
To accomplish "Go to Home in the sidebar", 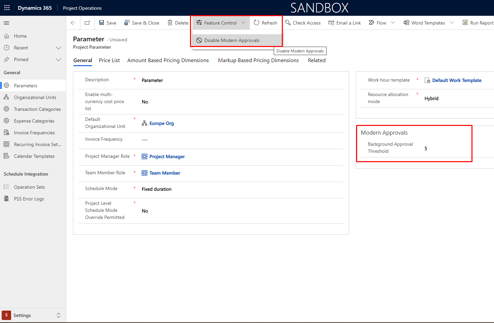I will (33, 36).
